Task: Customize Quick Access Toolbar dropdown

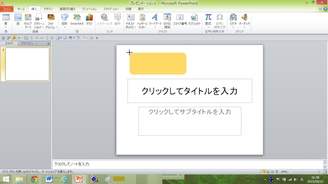Action: [x=97, y=38]
